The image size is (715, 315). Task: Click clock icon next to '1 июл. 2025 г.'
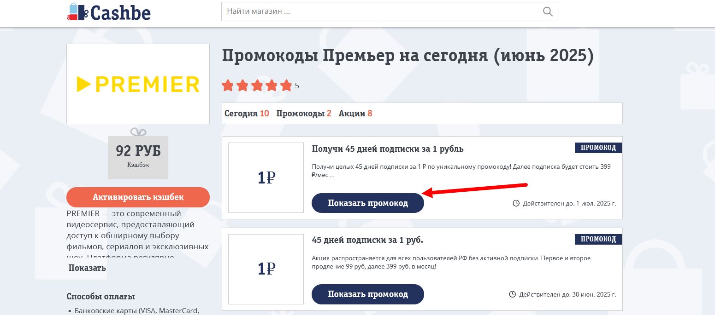516,203
